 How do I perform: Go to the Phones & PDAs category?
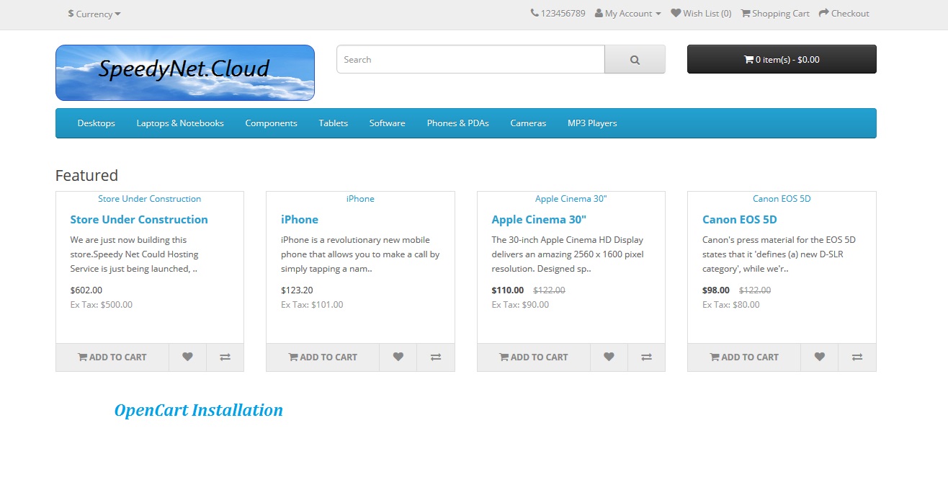point(458,123)
